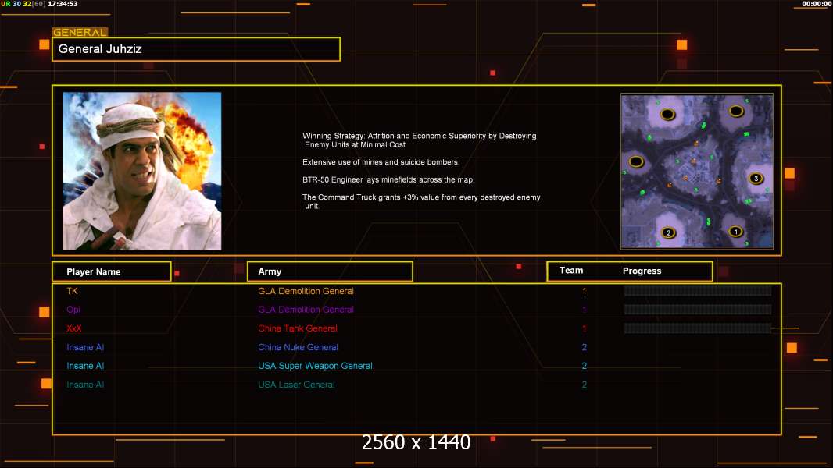Image resolution: width=833 pixels, height=468 pixels.
Task: Click team number in China Nuke General row
Action: tap(584, 347)
